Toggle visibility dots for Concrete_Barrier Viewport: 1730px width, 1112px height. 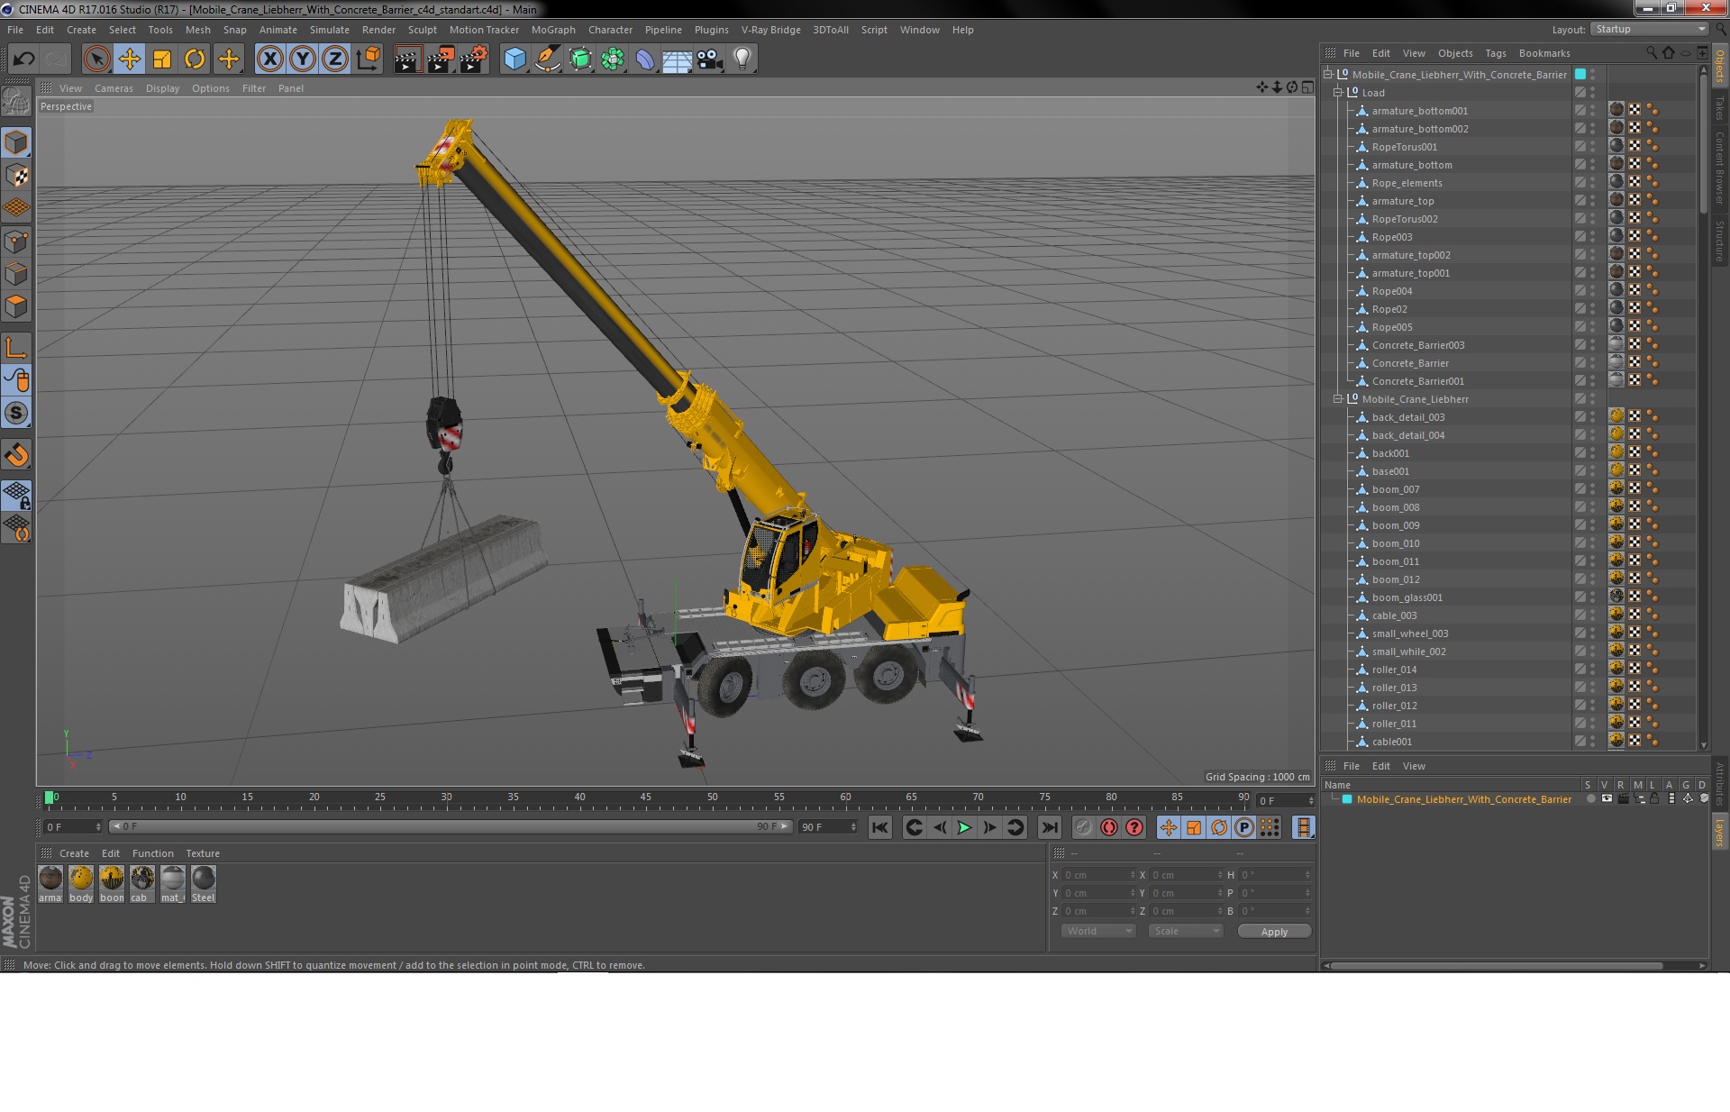1592,363
